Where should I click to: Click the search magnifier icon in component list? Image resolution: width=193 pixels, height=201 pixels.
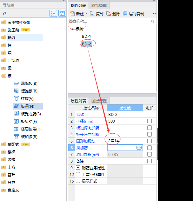(x=152, y=21)
